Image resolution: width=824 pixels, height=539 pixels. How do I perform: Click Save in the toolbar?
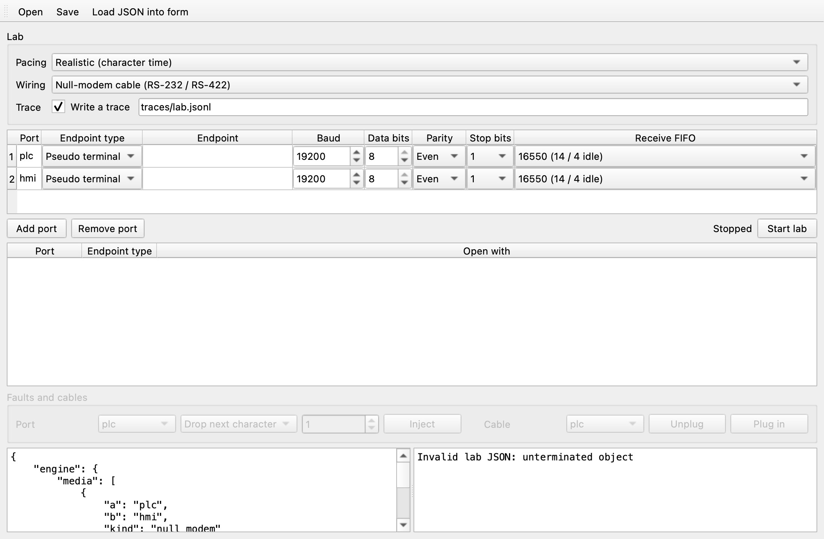(67, 12)
